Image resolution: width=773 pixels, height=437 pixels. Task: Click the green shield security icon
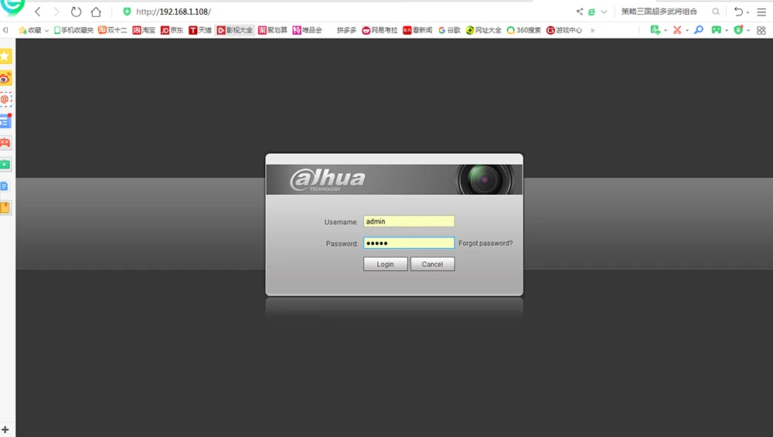[128, 12]
